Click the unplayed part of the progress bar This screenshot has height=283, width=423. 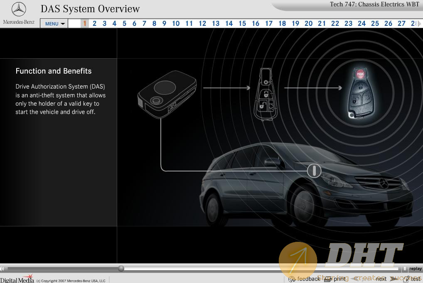262,269
